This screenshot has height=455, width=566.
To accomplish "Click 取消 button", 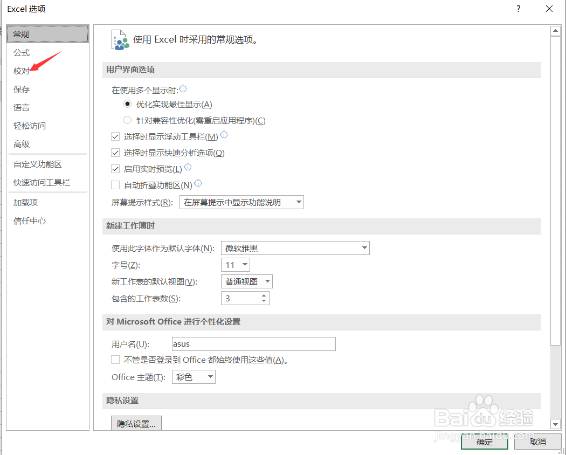I will click(537, 442).
